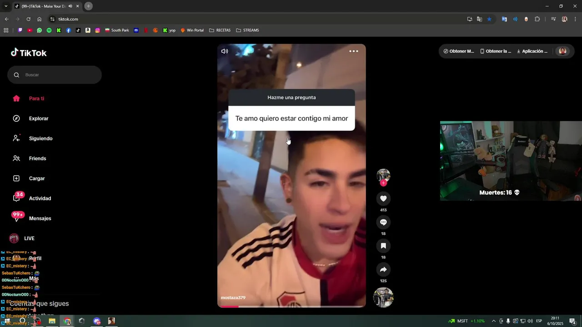The width and height of the screenshot is (582, 327).
Task: Open the Win Portal bookmark
Action: pyautogui.click(x=192, y=30)
